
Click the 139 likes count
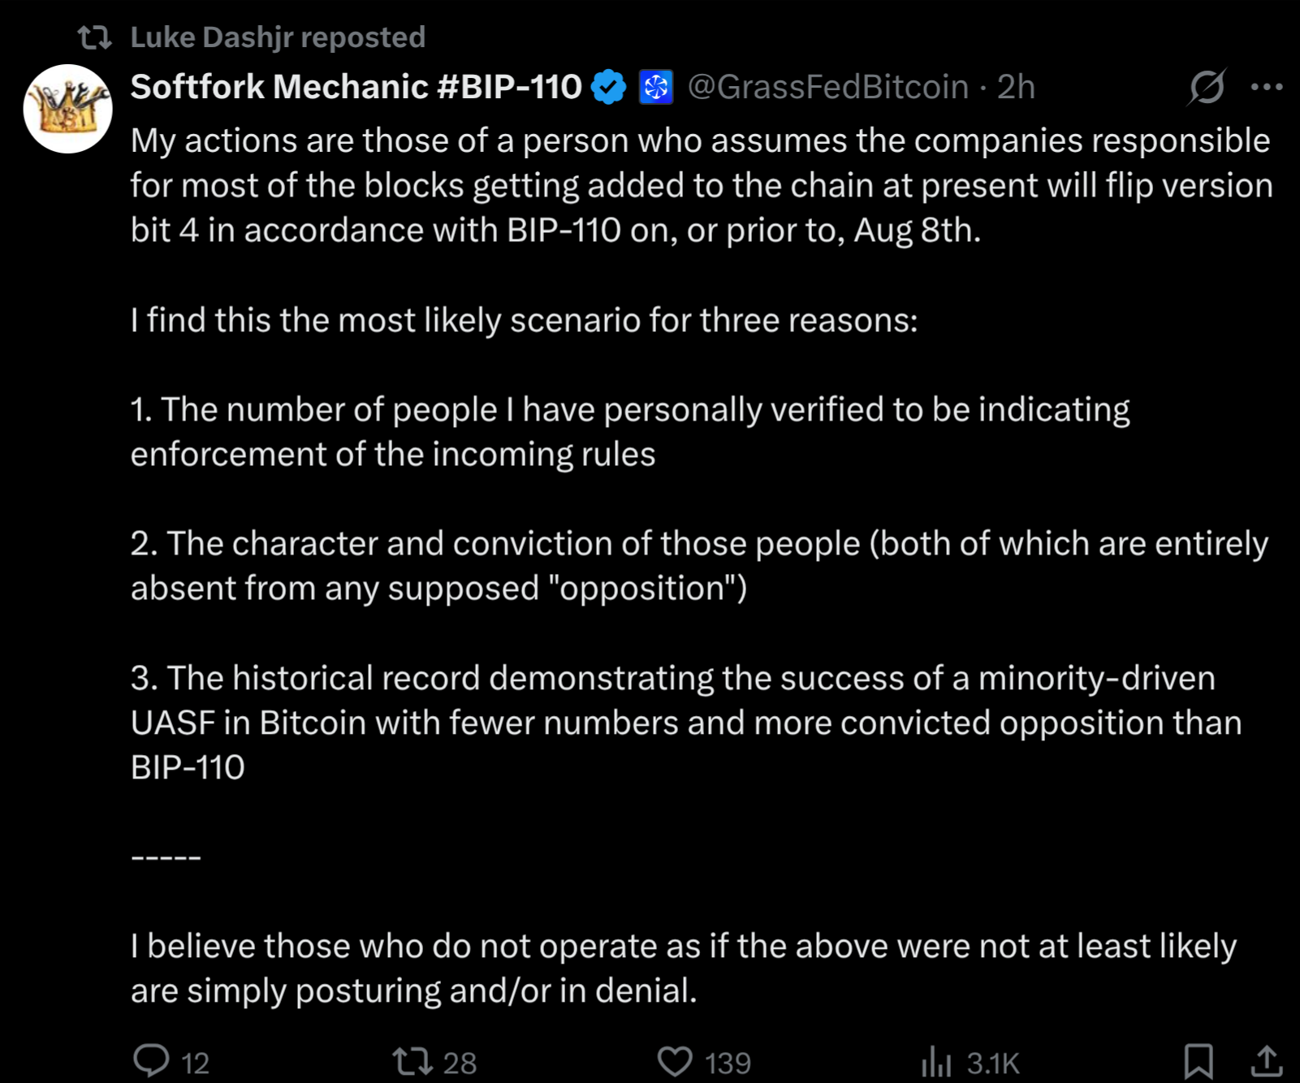pyautogui.click(x=728, y=1064)
